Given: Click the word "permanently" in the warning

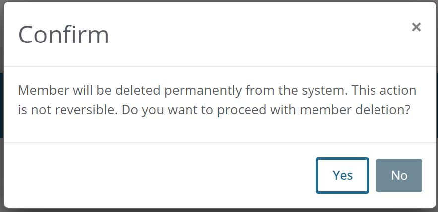Looking at the screenshot, I should pyautogui.click(x=203, y=91).
